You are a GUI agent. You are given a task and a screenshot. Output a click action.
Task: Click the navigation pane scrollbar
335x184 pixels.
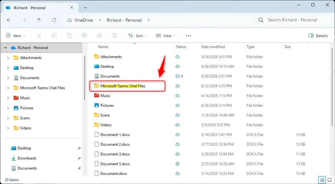click(85, 78)
